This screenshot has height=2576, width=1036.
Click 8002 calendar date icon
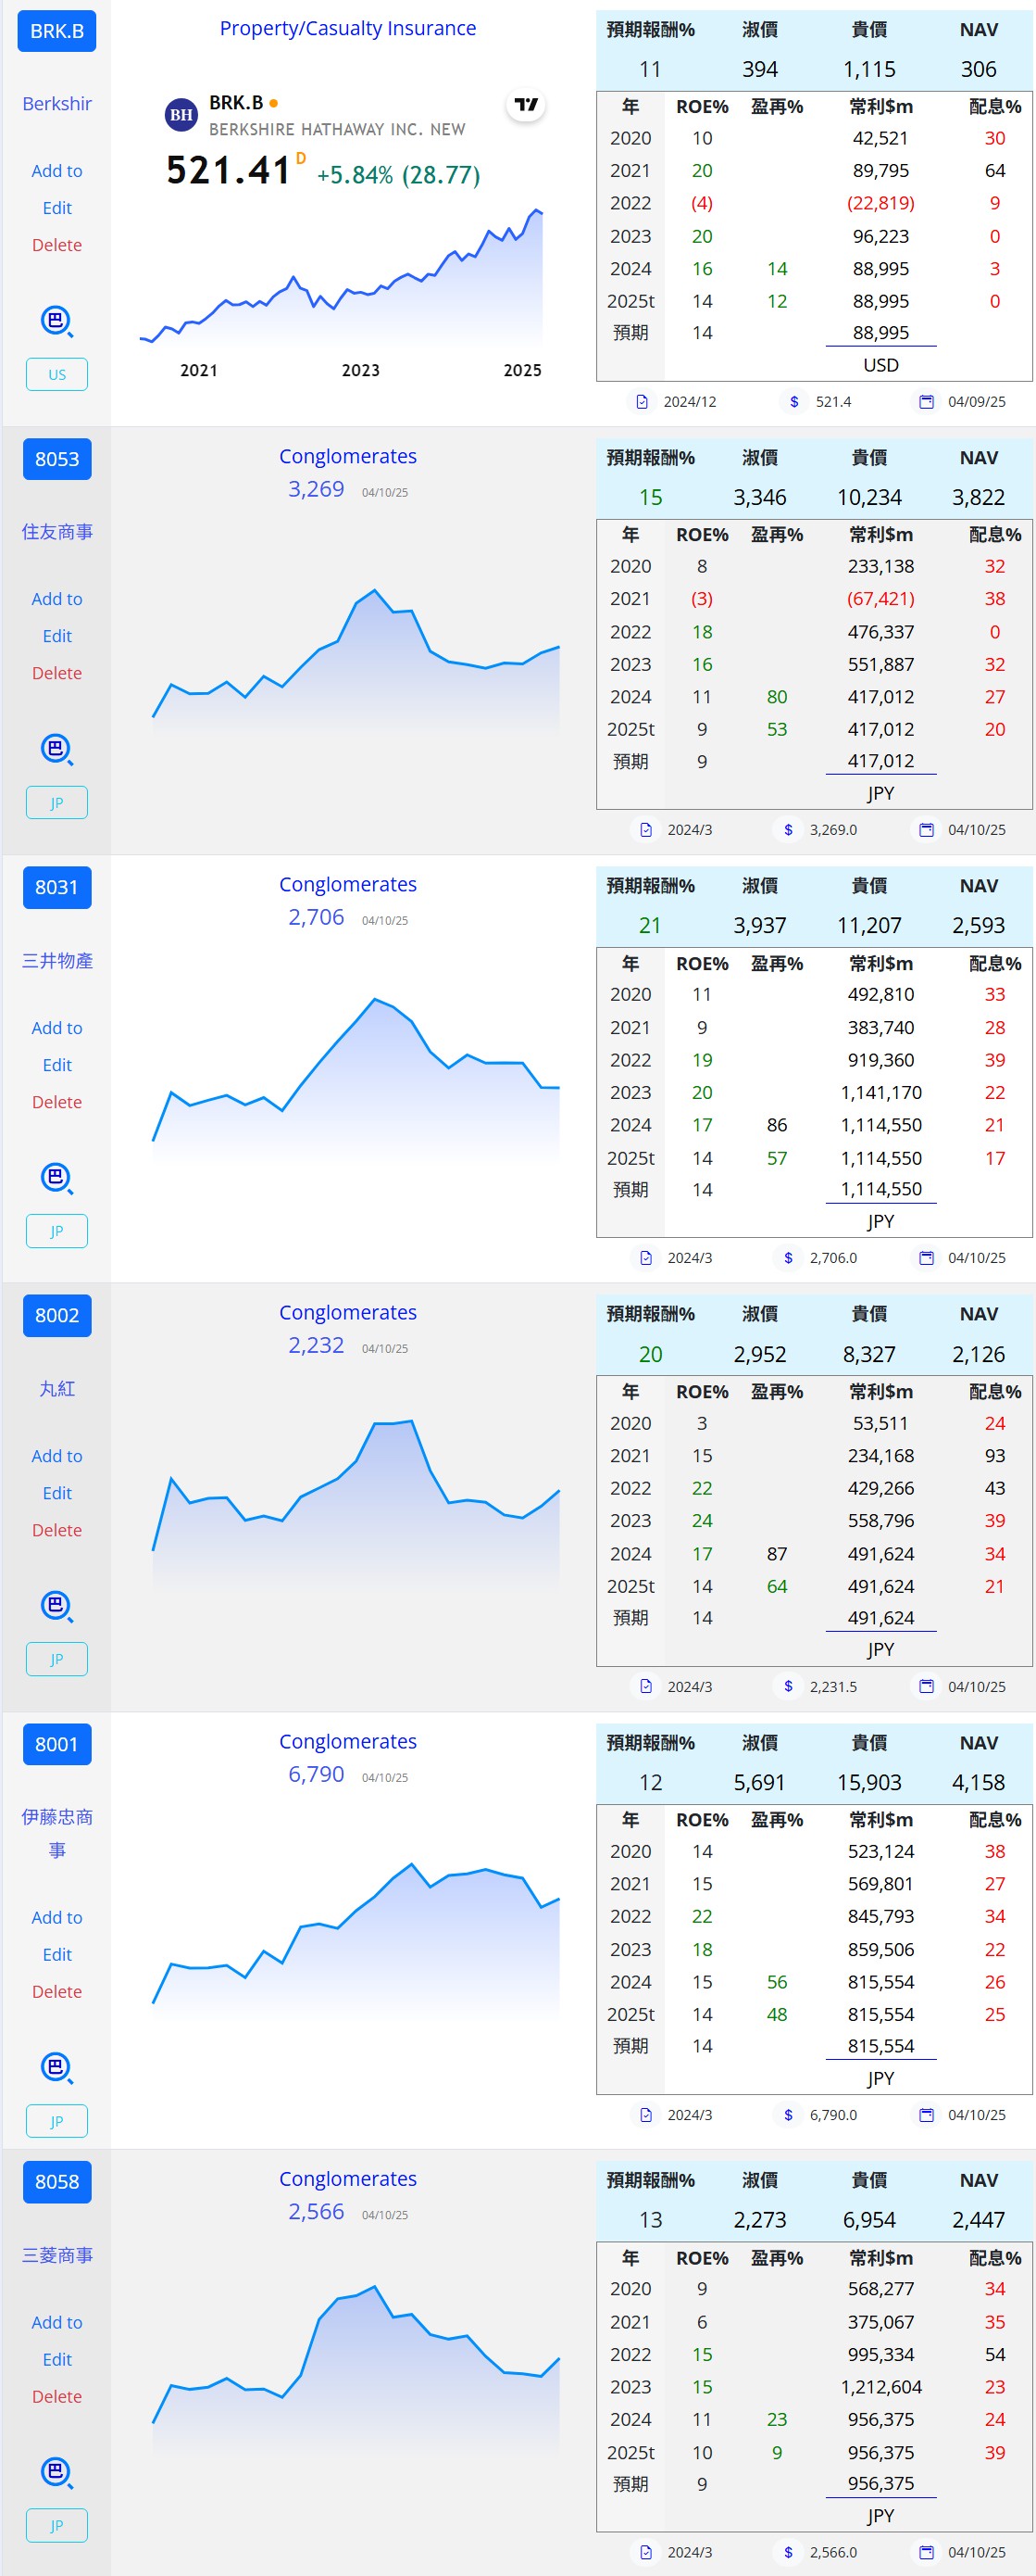[926, 1687]
